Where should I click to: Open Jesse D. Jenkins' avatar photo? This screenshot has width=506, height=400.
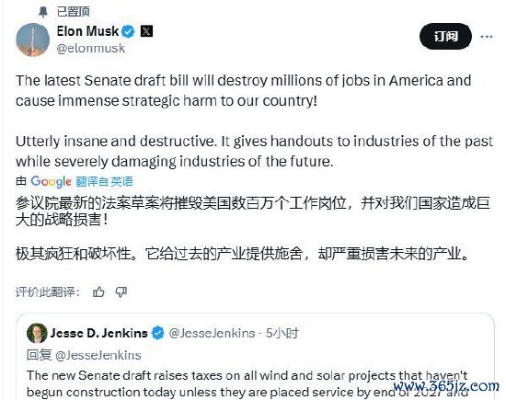pyautogui.click(x=37, y=333)
